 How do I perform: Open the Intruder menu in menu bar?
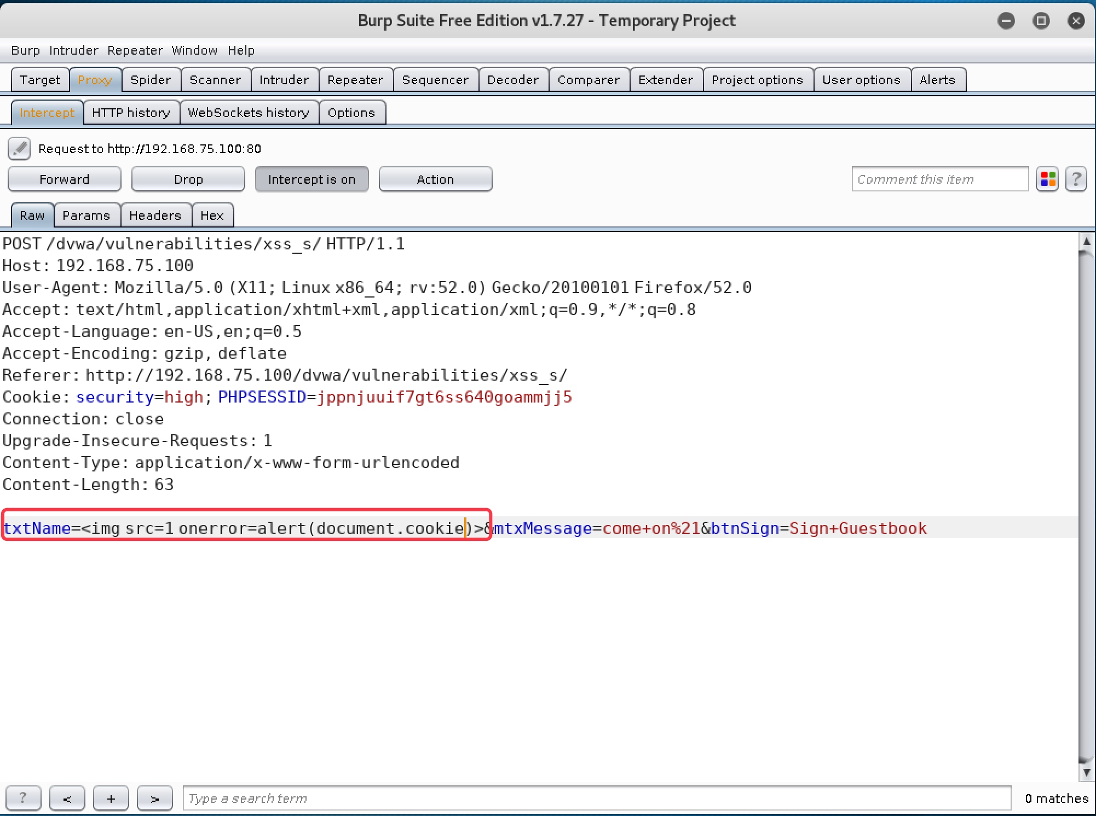74,50
